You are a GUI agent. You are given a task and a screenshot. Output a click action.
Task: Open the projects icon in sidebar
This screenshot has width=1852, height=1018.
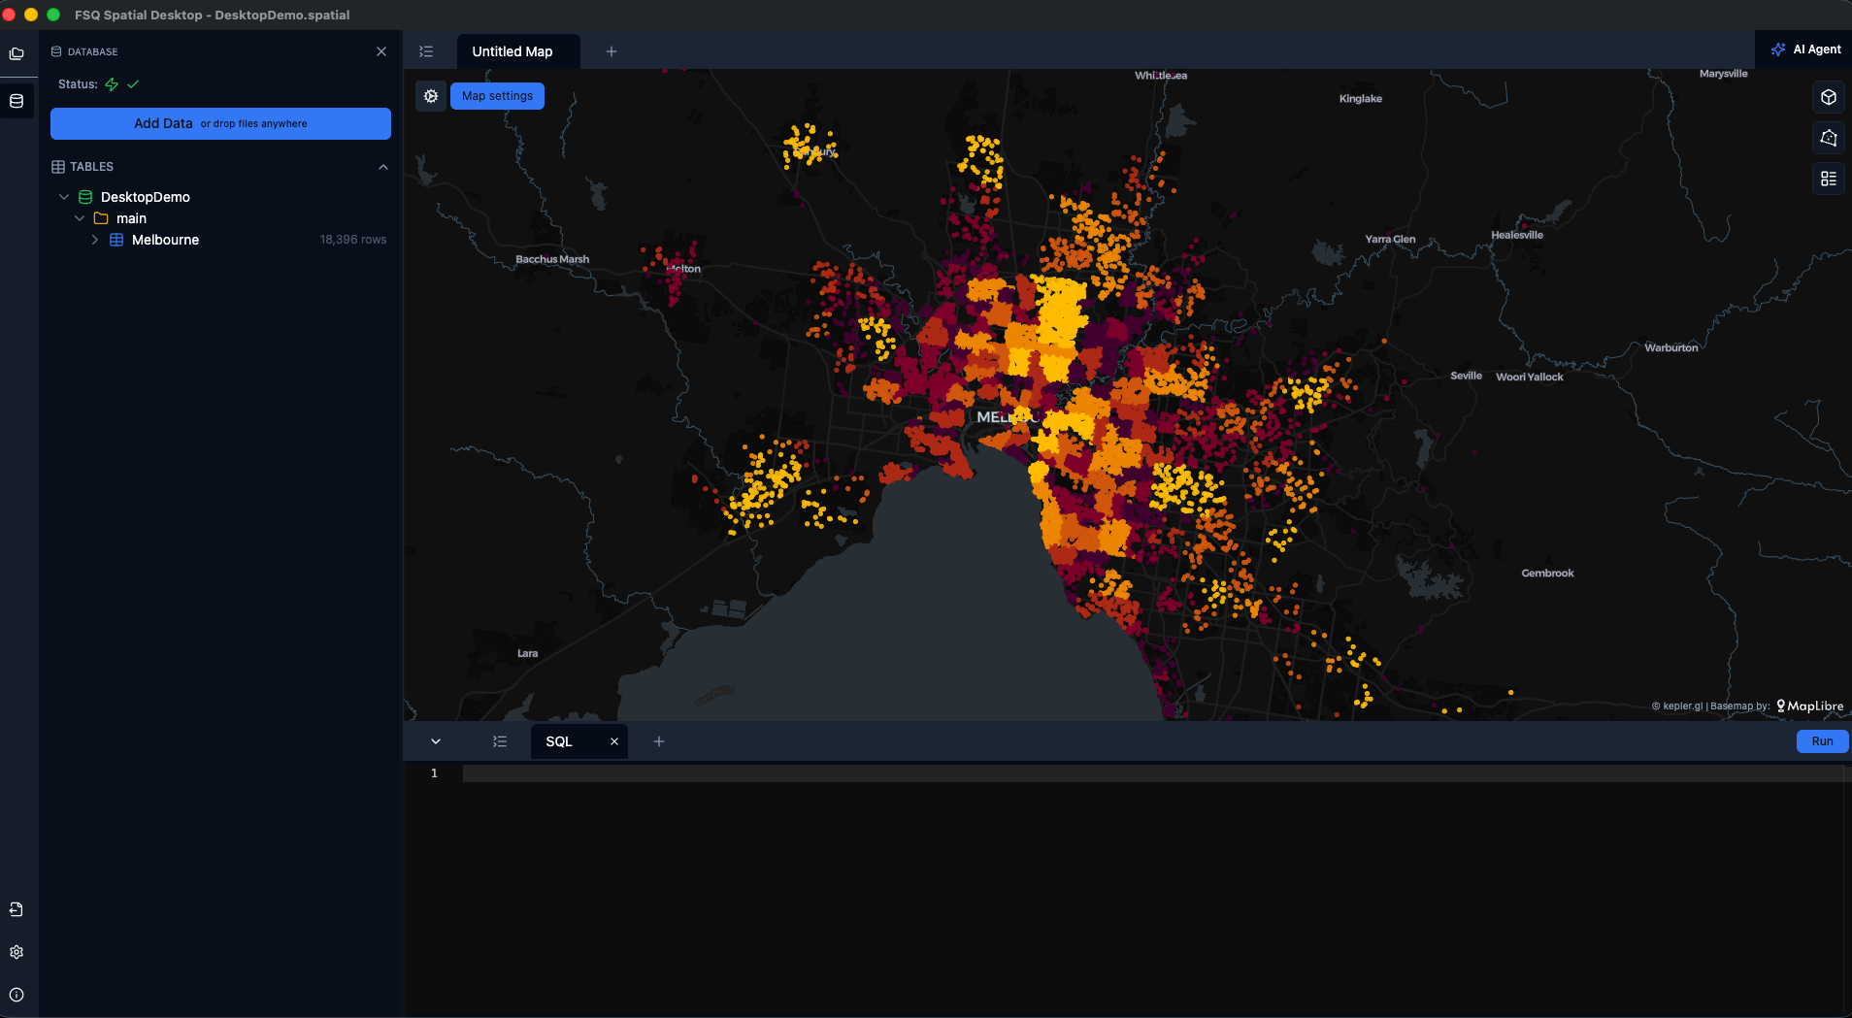click(x=17, y=53)
